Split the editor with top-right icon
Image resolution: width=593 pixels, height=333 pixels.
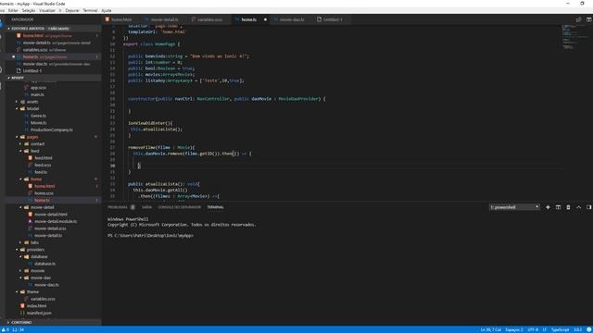pyautogui.click(x=589, y=19)
